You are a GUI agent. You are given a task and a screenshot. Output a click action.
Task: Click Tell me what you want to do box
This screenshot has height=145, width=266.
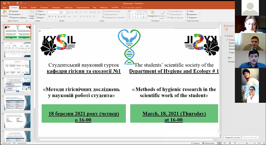132,7
